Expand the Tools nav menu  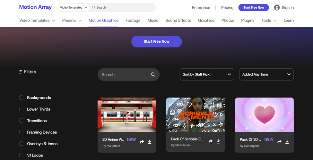point(269,20)
